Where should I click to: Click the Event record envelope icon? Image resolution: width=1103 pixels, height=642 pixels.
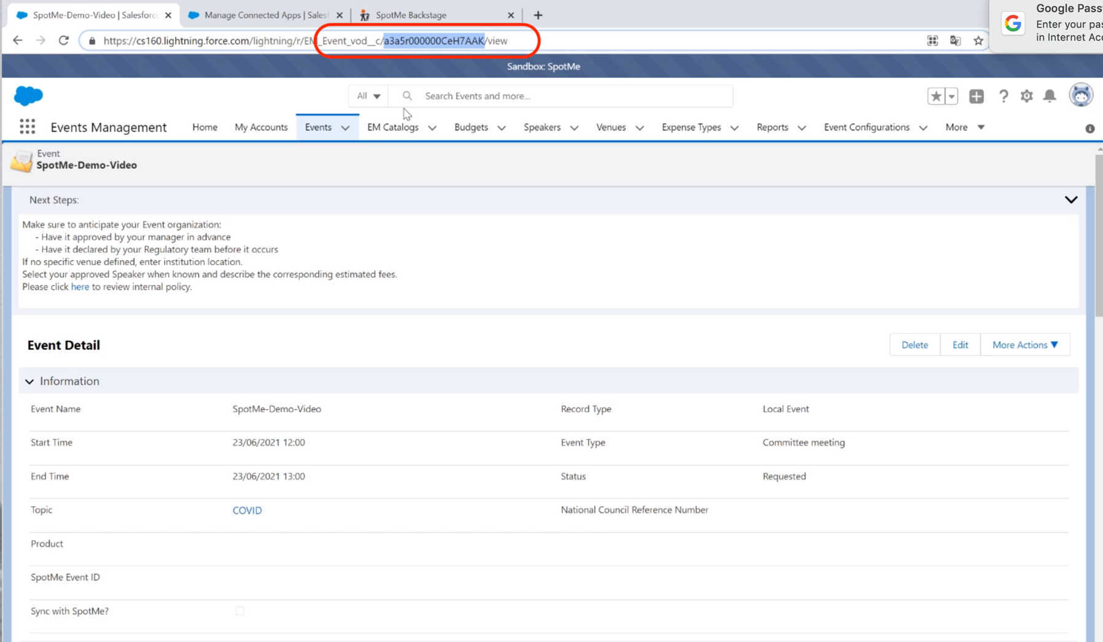point(21,160)
